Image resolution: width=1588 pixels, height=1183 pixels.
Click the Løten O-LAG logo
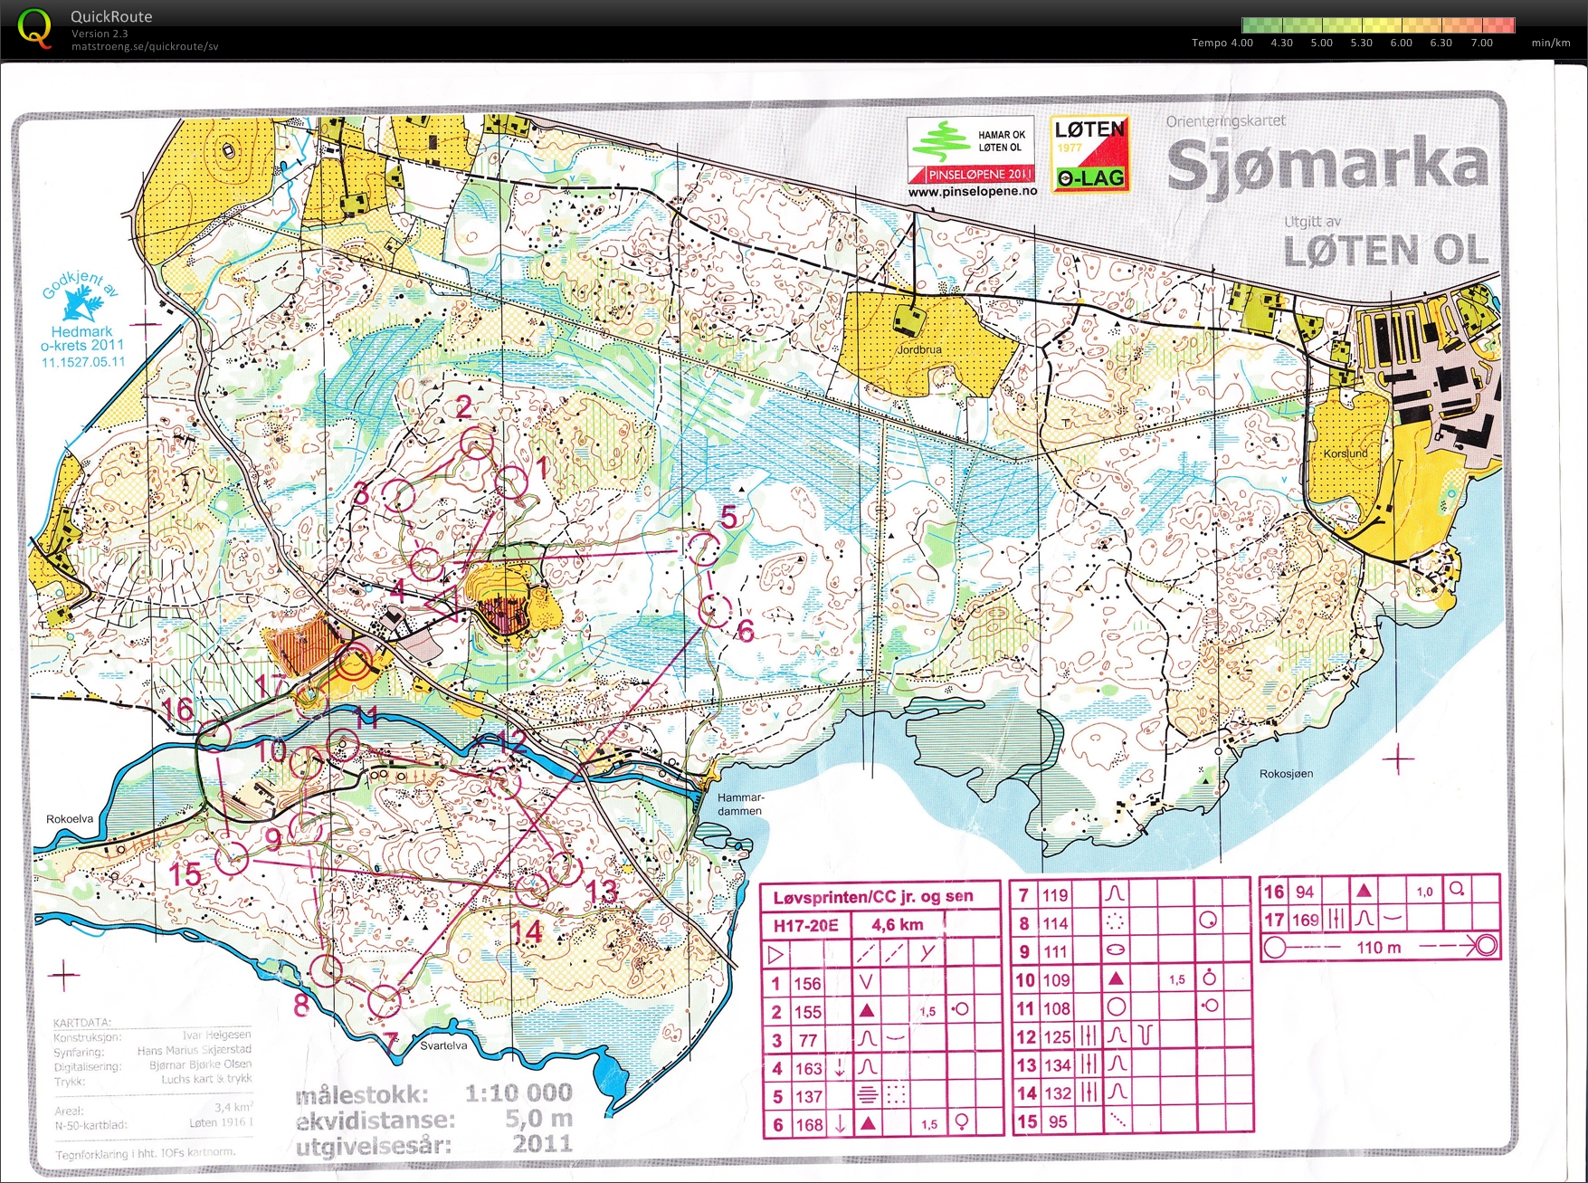tap(1089, 154)
